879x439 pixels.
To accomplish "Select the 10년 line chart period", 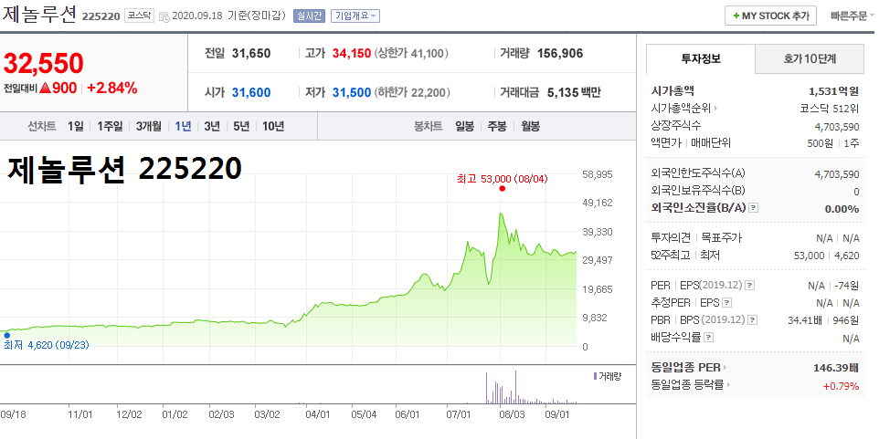I will pyautogui.click(x=273, y=126).
